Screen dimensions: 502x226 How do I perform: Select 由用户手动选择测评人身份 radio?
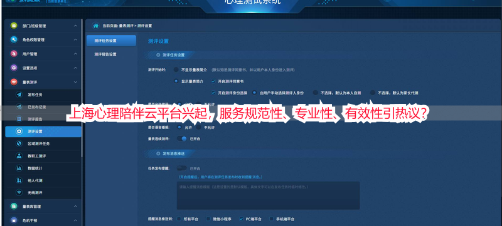click(255, 93)
